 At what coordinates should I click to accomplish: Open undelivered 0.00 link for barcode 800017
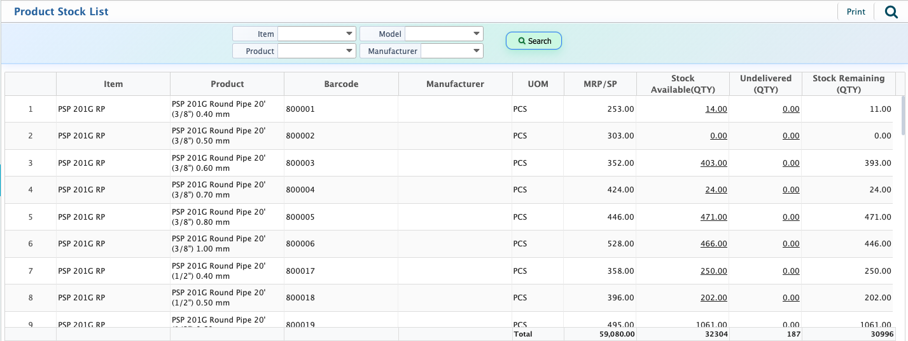[x=791, y=271]
